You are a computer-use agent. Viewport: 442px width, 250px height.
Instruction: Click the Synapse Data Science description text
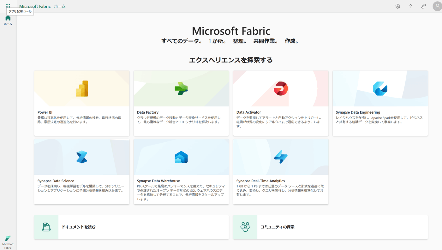80,189
